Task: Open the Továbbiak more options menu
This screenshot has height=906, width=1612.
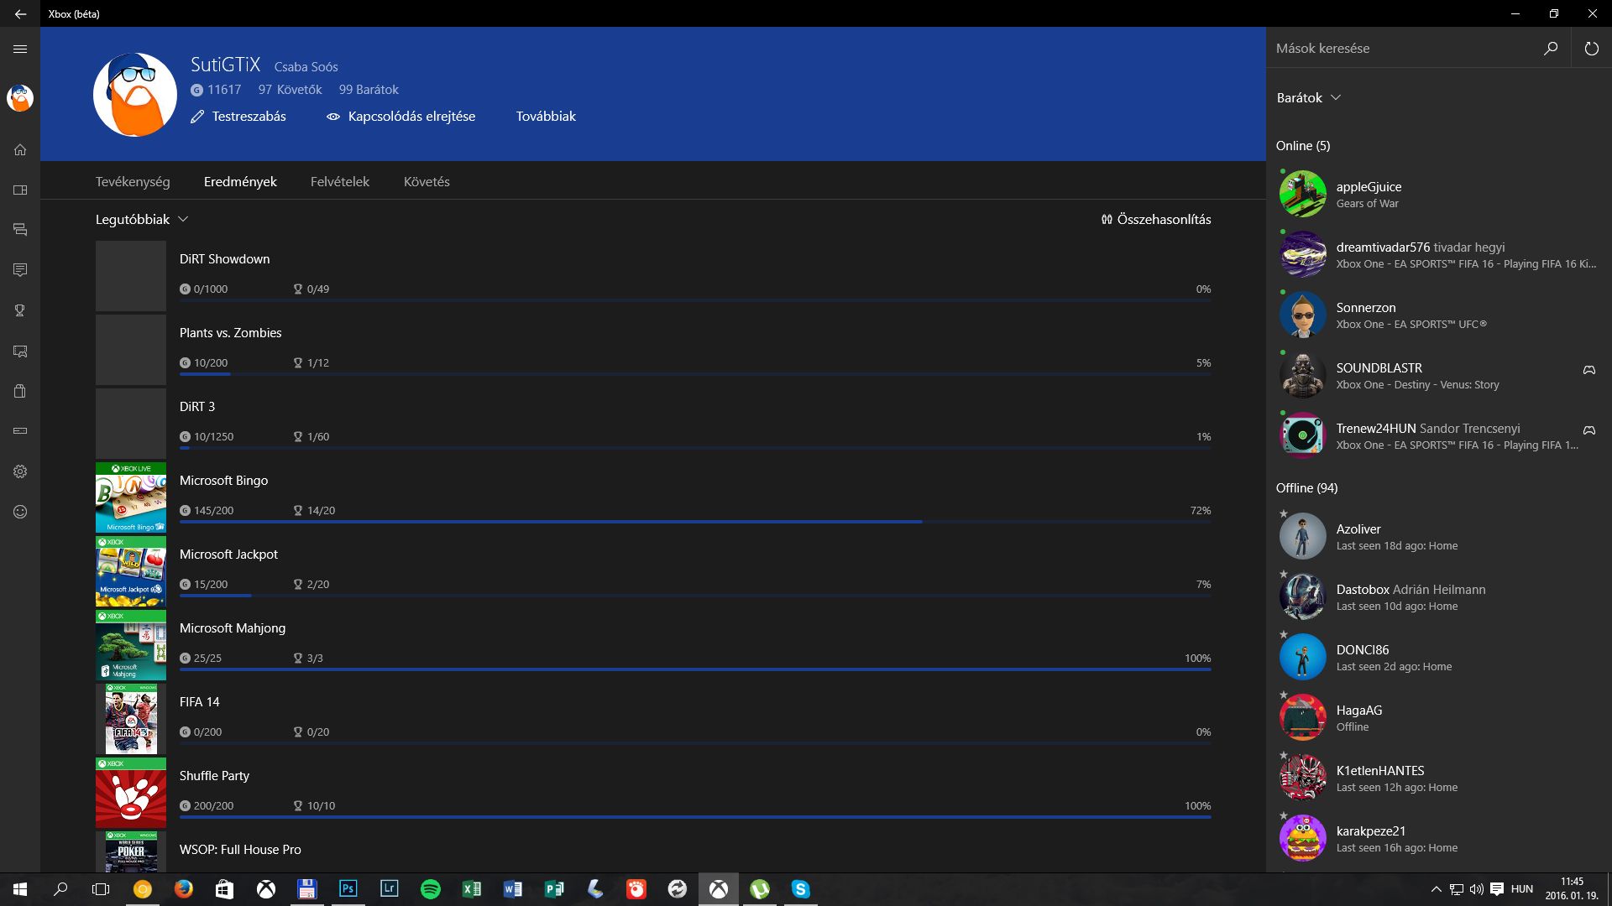Action: 546,117
